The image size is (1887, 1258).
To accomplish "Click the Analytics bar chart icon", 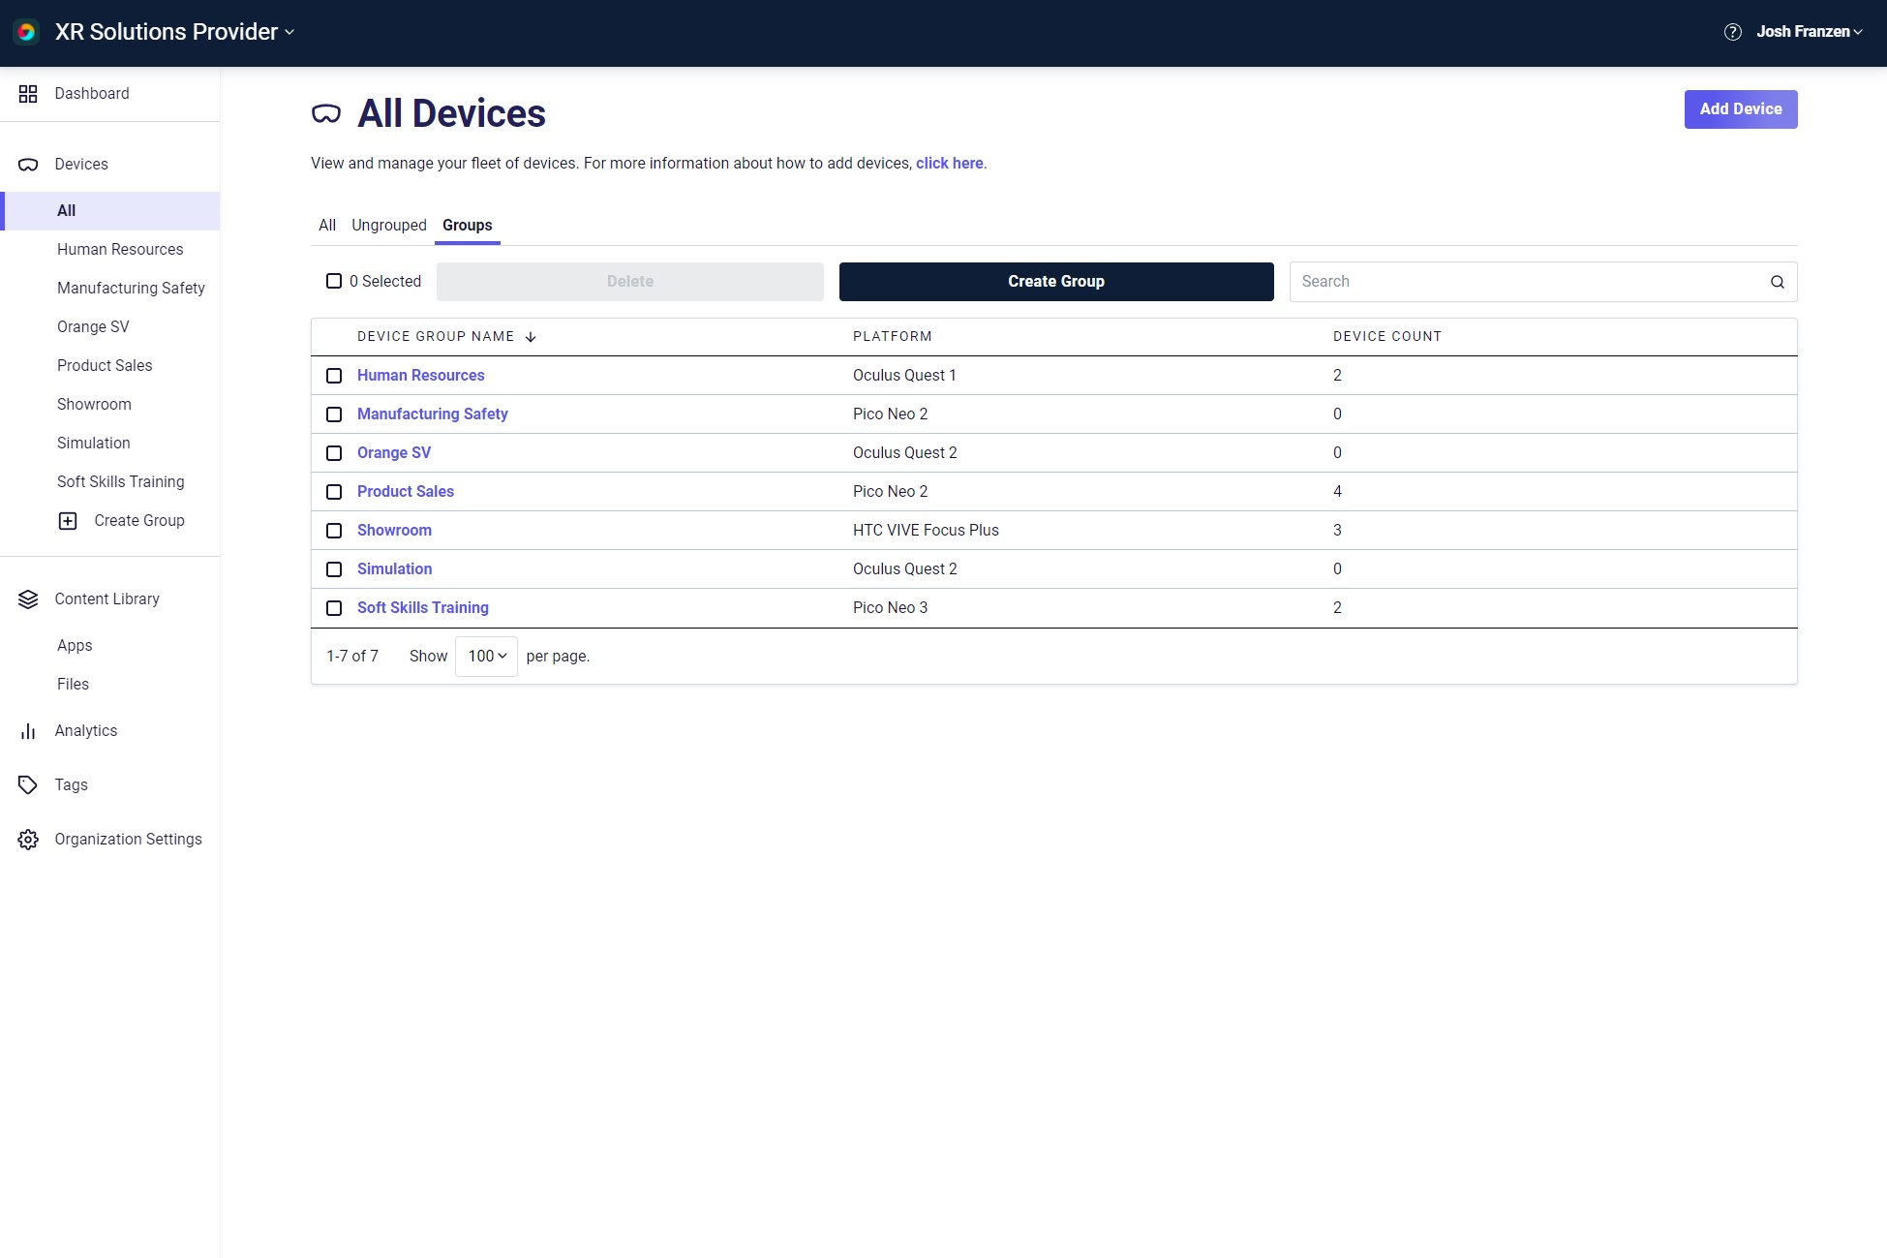I will coord(28,730).
